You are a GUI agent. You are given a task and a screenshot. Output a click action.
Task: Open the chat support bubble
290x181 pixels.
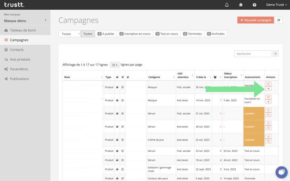(281, 172)
